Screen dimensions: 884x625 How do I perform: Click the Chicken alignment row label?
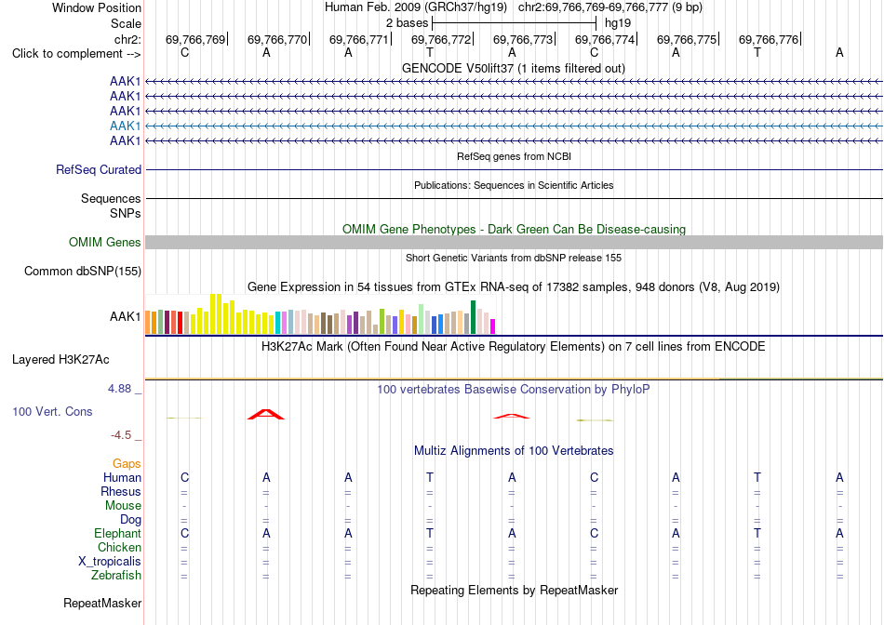[x=119, y=547]
